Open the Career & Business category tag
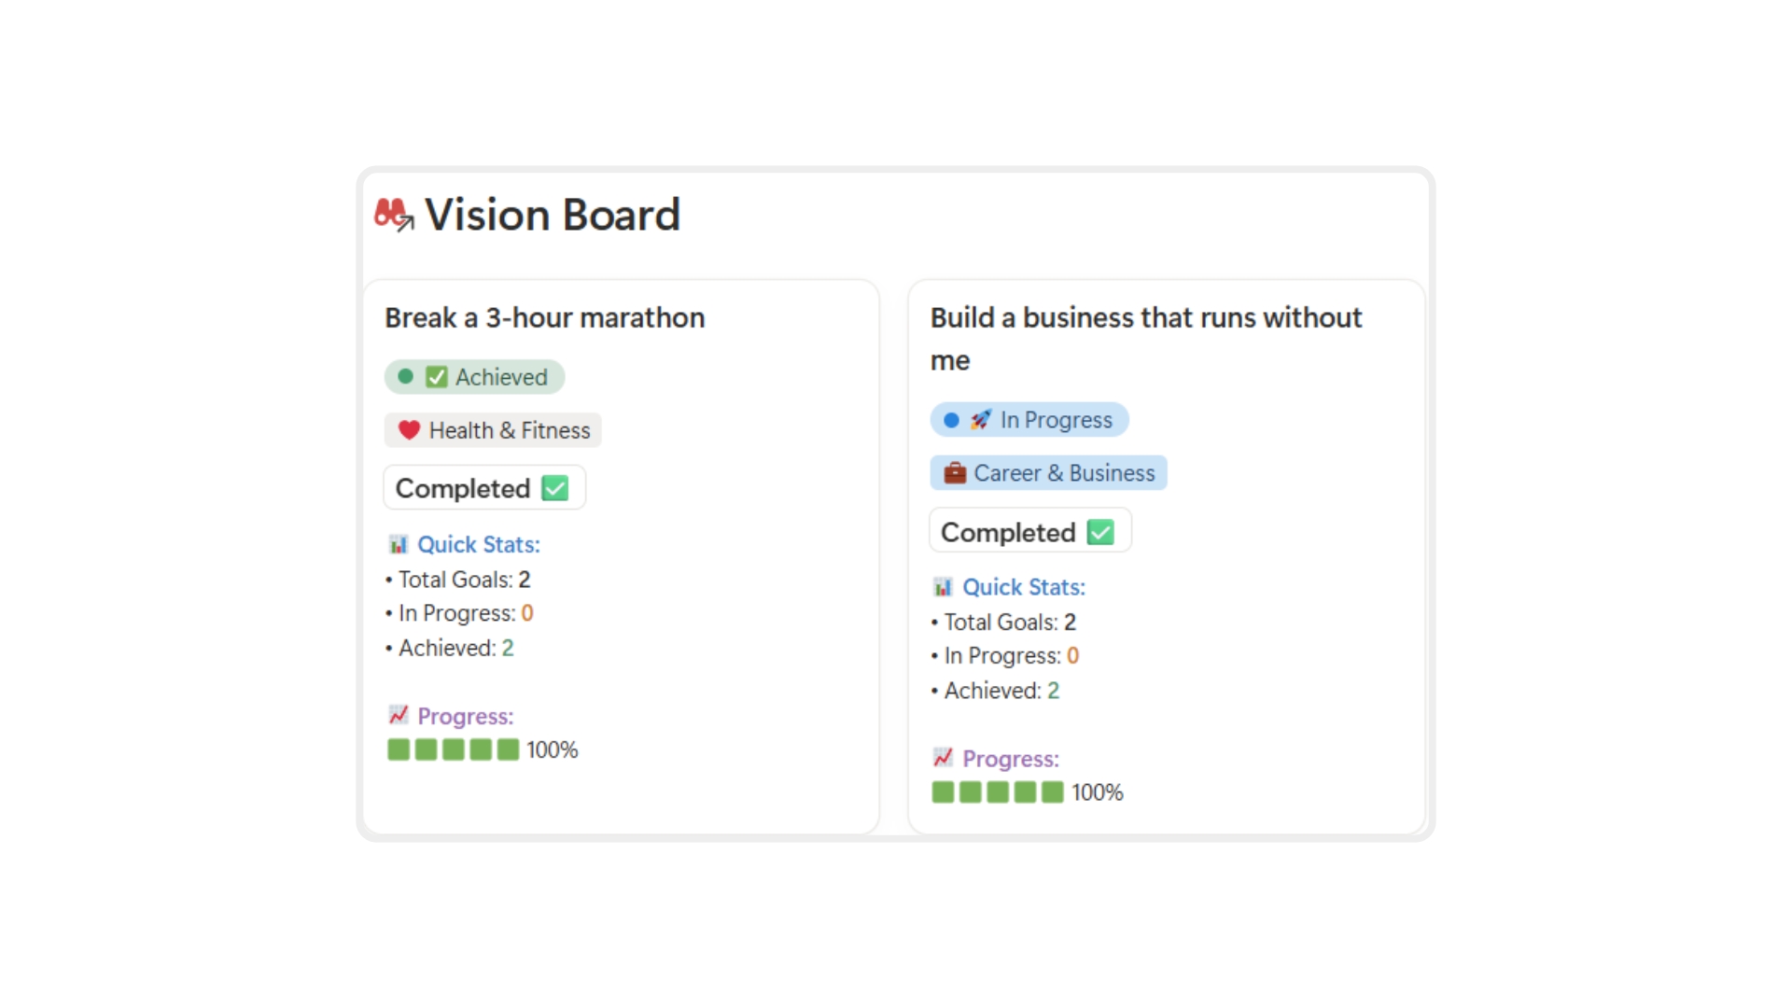The image size is (1792, 1008). click(x=1048, y=473)
